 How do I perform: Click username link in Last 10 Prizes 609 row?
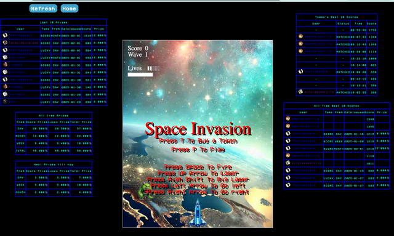click(23, 43)
